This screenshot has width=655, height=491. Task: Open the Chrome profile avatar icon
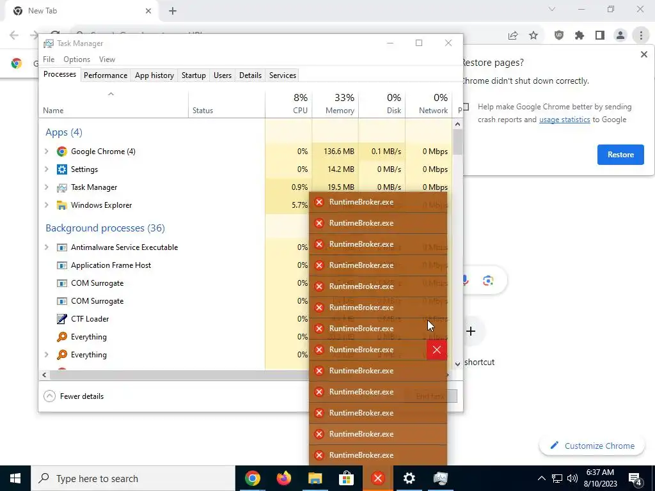coord(620,36)
